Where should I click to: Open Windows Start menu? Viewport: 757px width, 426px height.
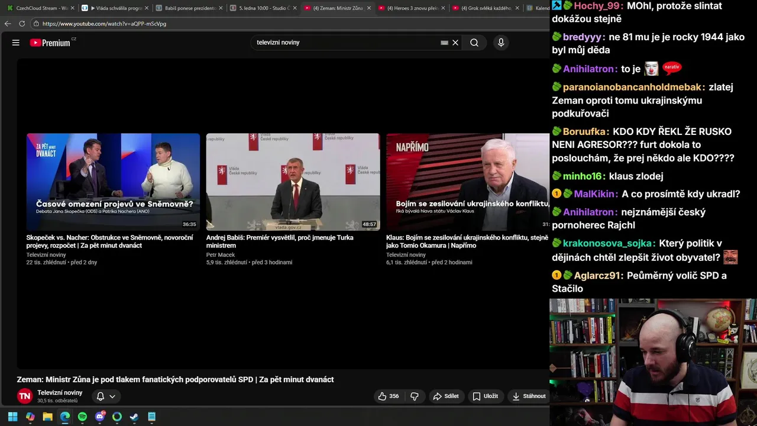(x=12, y=417)
